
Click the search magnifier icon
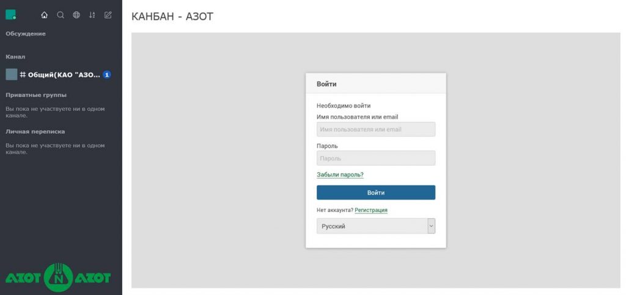(61, 15)
